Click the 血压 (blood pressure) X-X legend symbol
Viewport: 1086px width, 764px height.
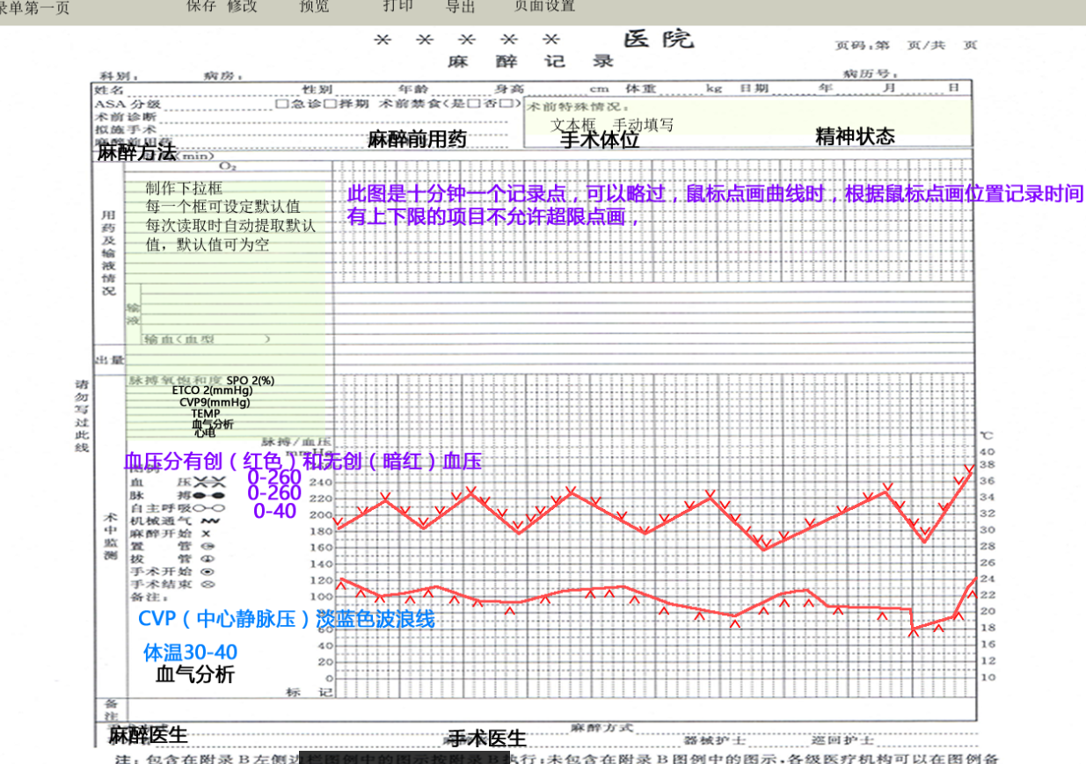coord(209,483)
